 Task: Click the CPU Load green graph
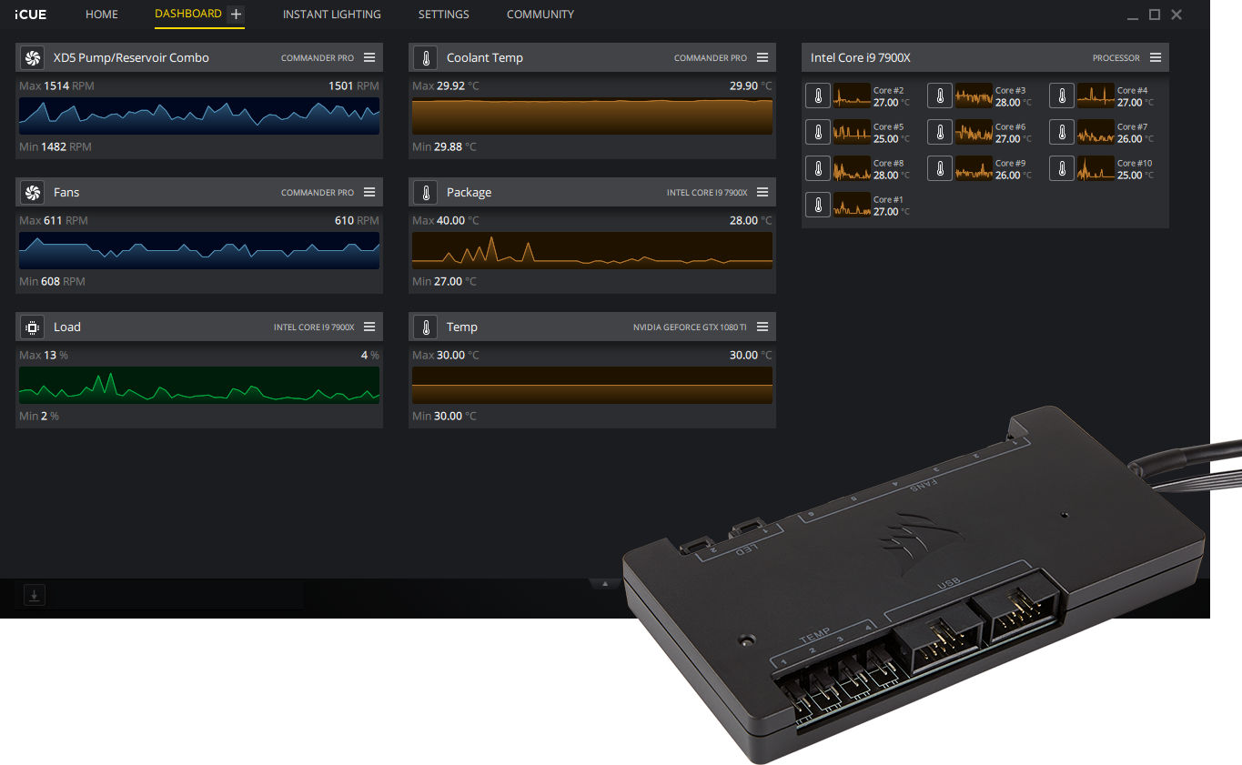[x=199, y=386]
